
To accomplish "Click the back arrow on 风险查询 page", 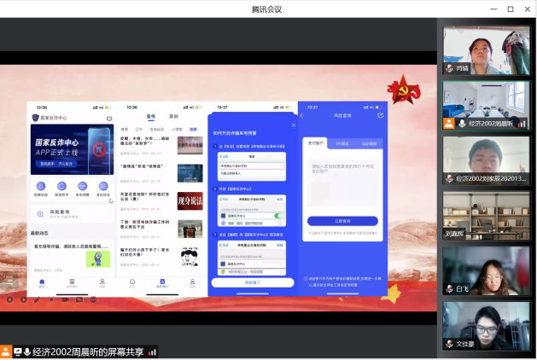I will 302,115.
